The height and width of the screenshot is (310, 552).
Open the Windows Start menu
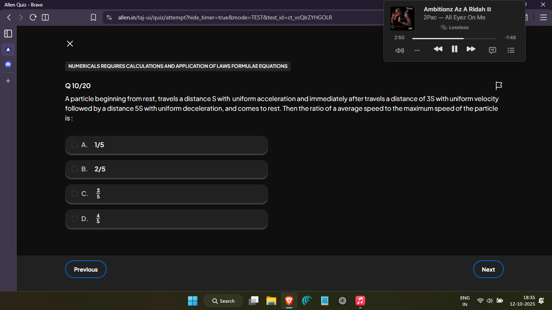[192, 301]
